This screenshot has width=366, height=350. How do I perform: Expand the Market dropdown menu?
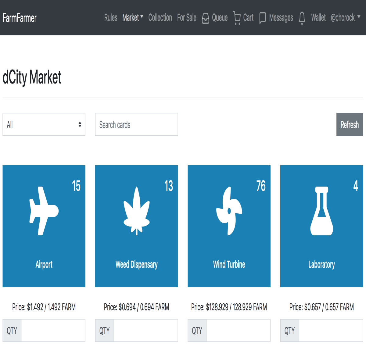point(133,18)
